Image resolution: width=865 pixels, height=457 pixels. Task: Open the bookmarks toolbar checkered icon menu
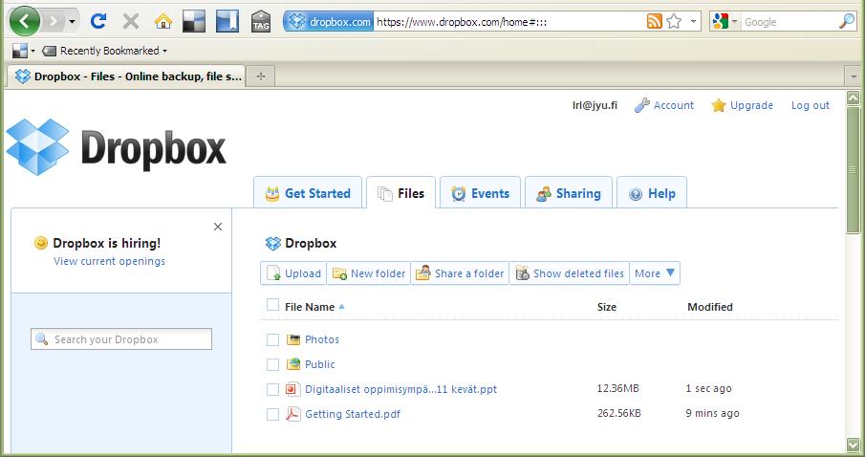click(x=23, y=51)
